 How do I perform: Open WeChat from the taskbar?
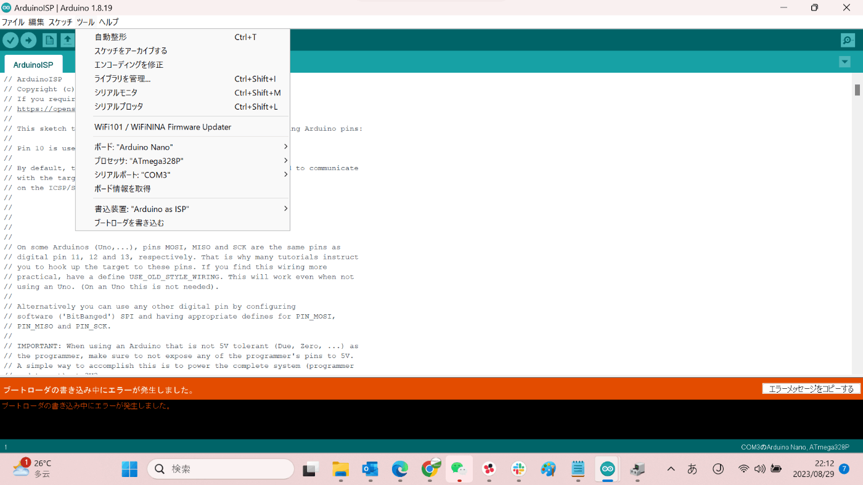point(459,469)
